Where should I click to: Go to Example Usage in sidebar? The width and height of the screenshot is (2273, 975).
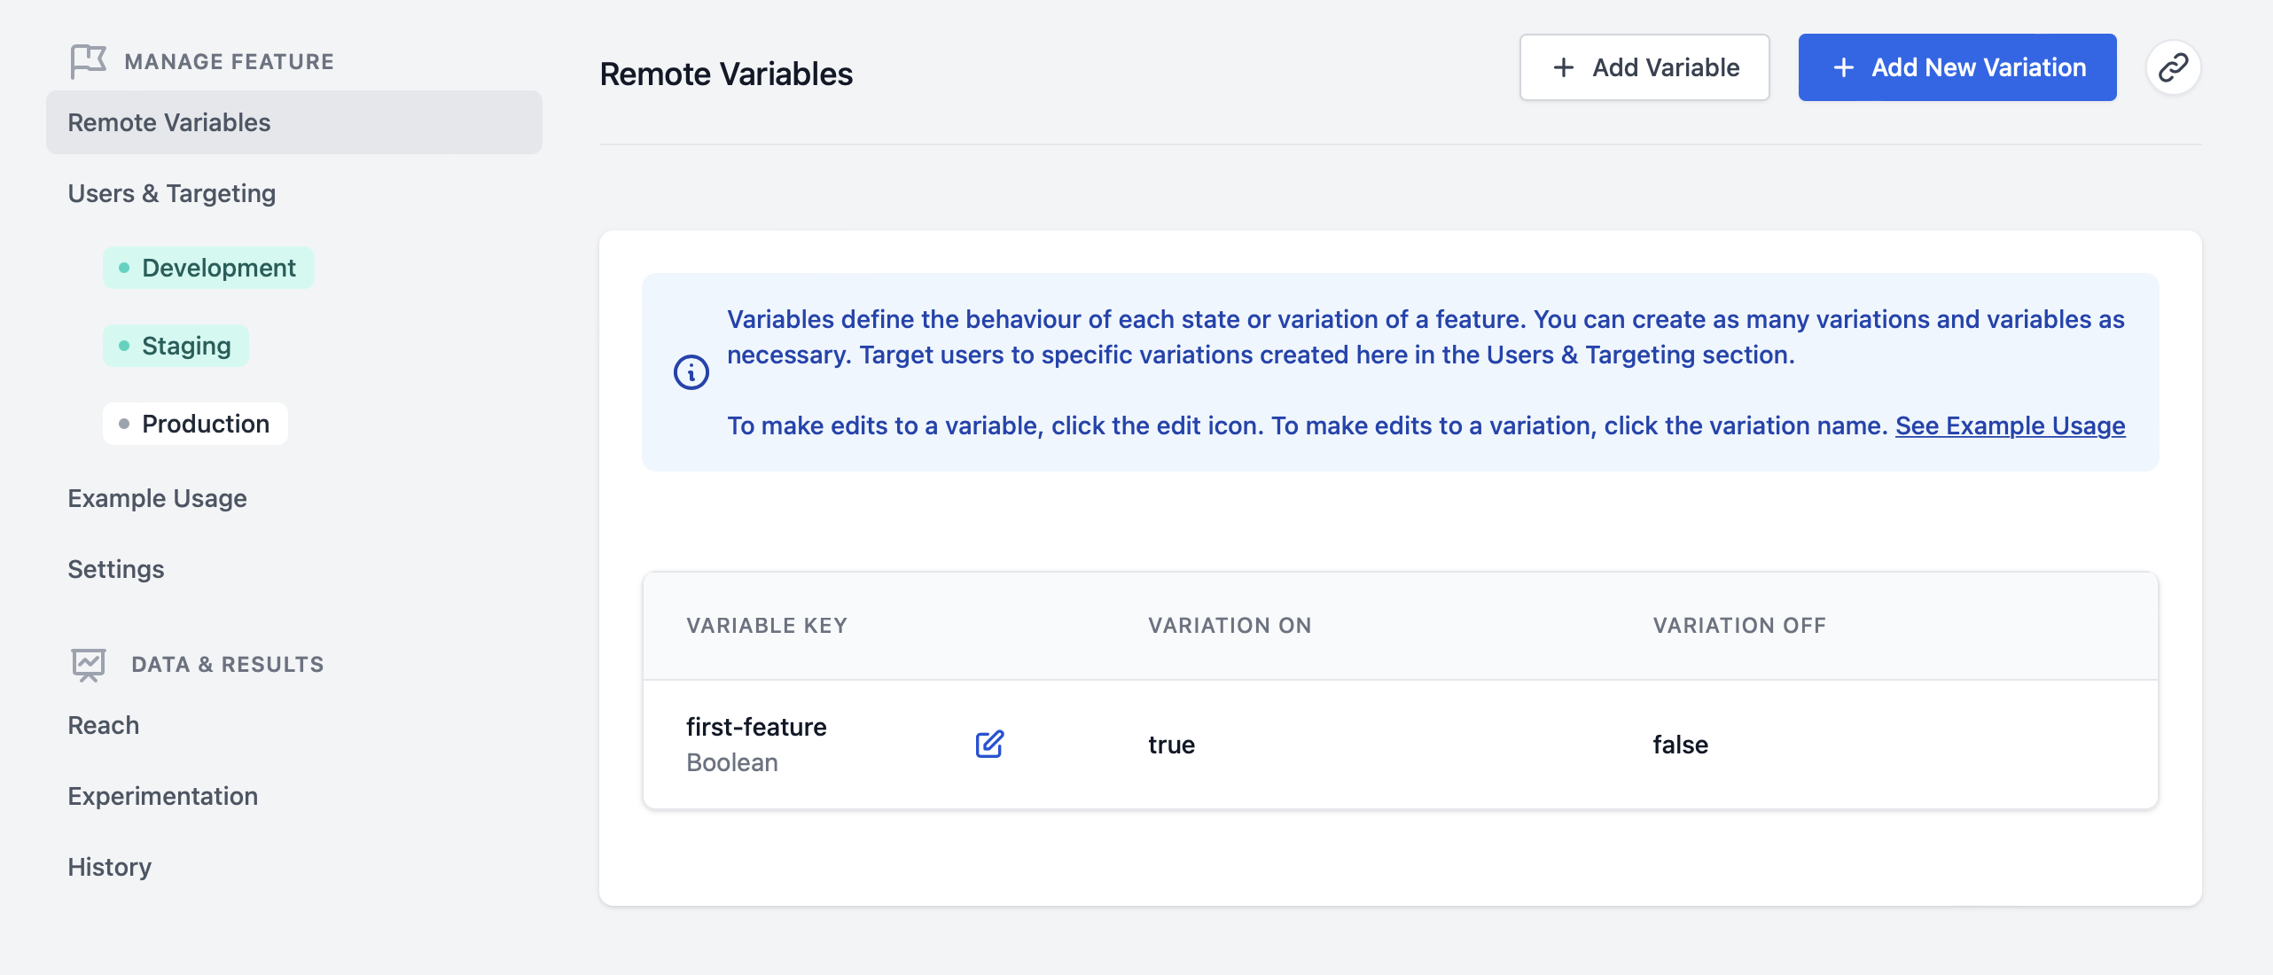click(158, 498)
